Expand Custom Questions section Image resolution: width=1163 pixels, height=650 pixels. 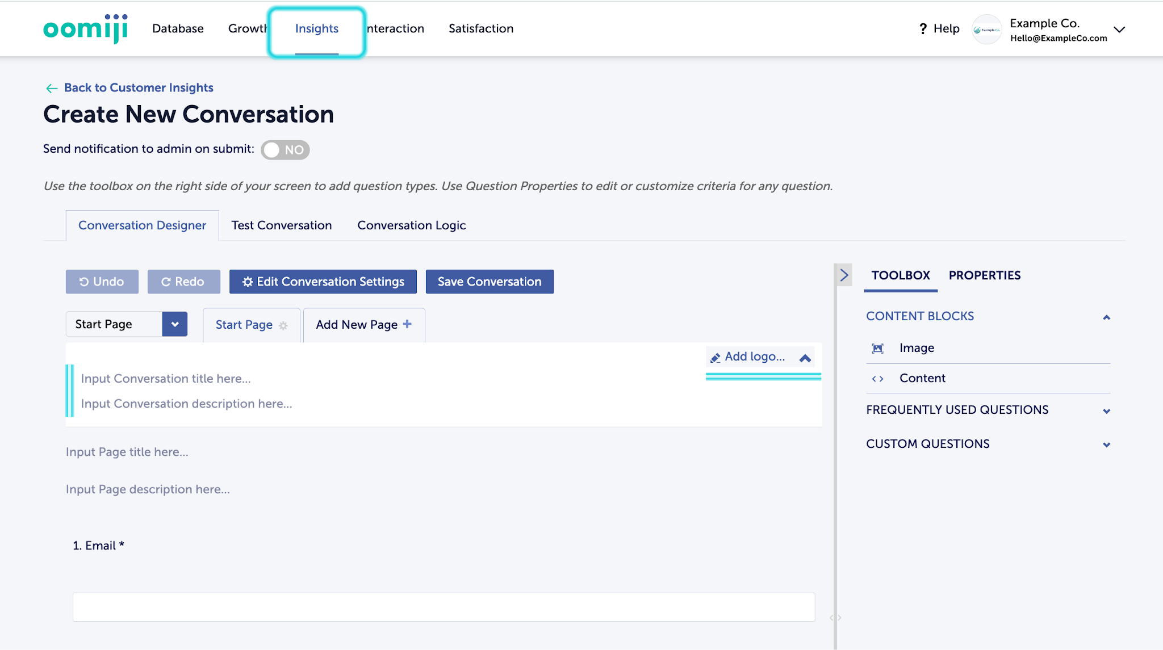(1106, 444)
